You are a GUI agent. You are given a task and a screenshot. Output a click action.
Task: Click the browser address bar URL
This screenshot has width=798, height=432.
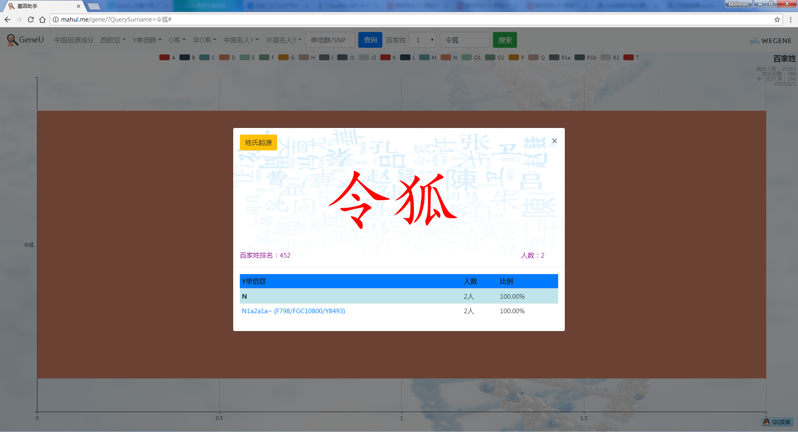[116, 20]
